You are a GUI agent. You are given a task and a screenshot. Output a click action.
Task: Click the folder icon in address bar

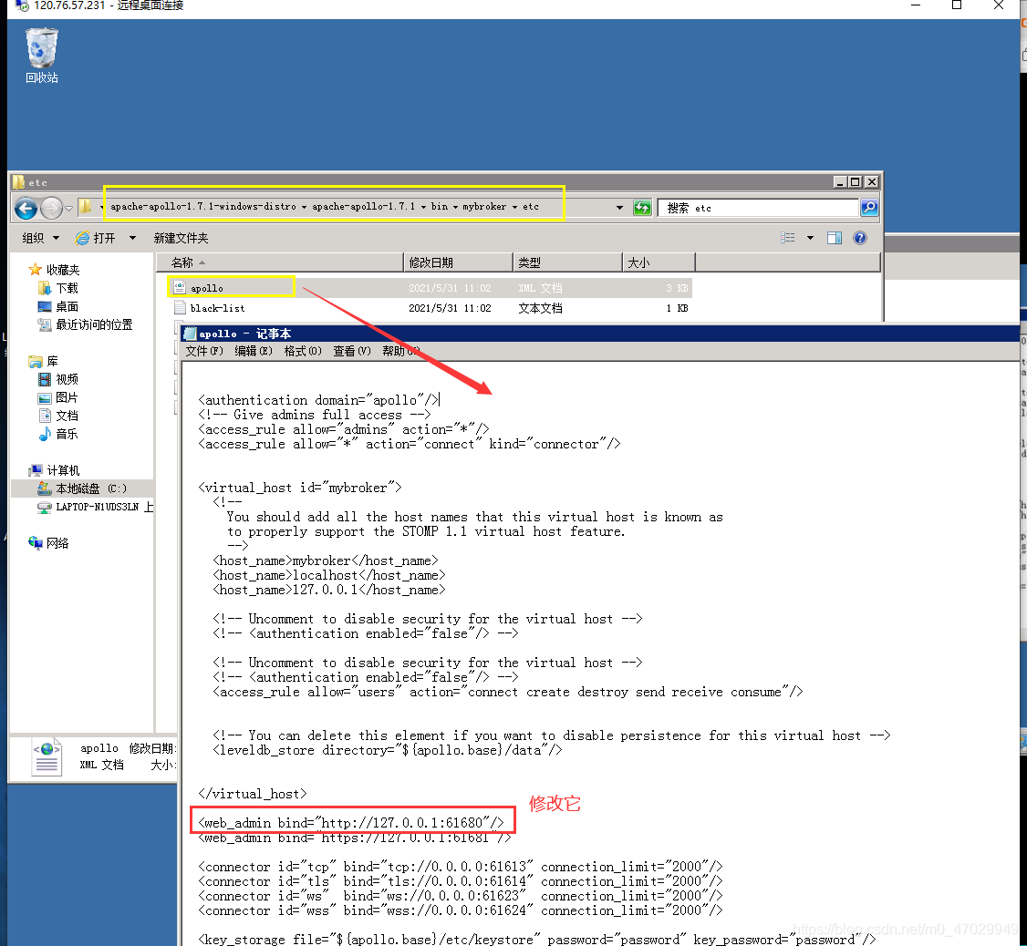(x=85, y=207)
